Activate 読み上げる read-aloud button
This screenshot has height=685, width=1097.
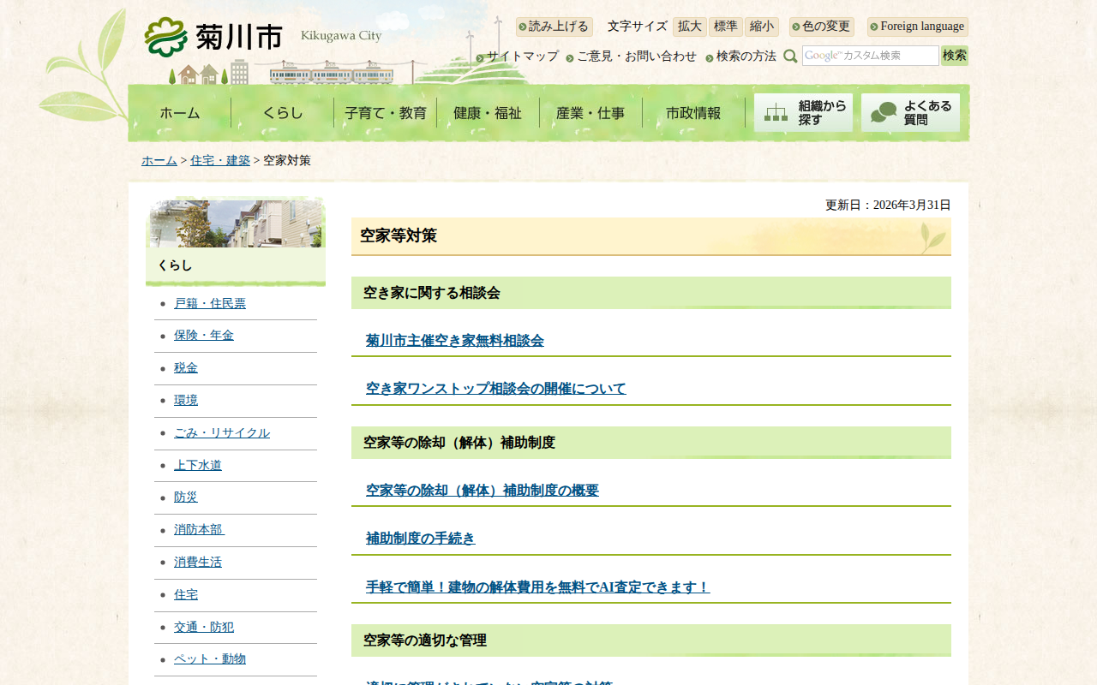pos(554,27)
